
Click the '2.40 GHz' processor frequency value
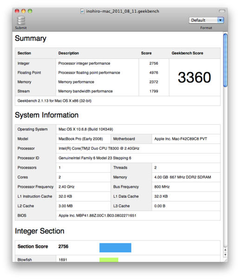66,187
